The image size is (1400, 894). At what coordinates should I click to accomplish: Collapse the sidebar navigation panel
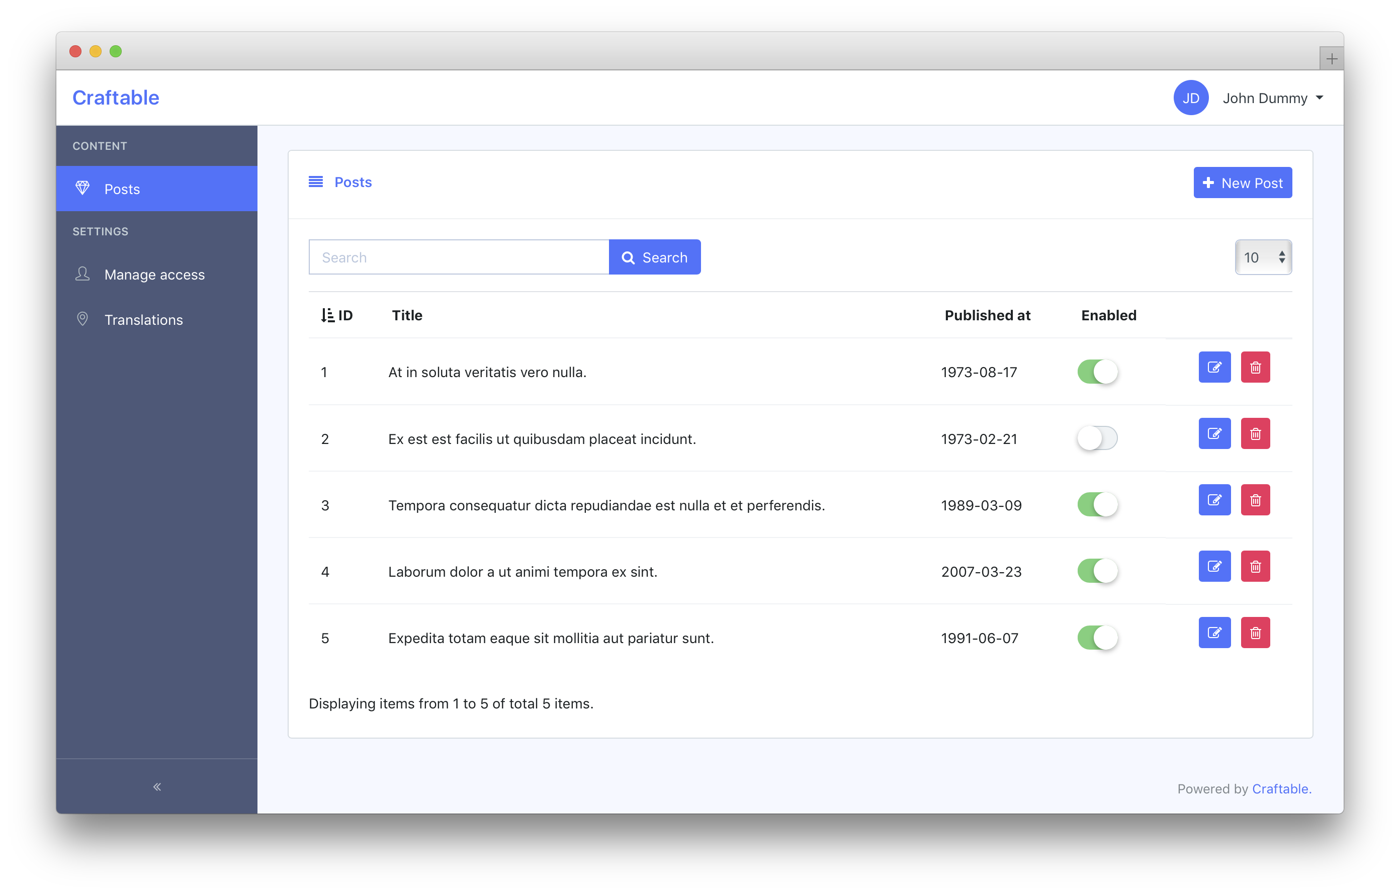157,785
